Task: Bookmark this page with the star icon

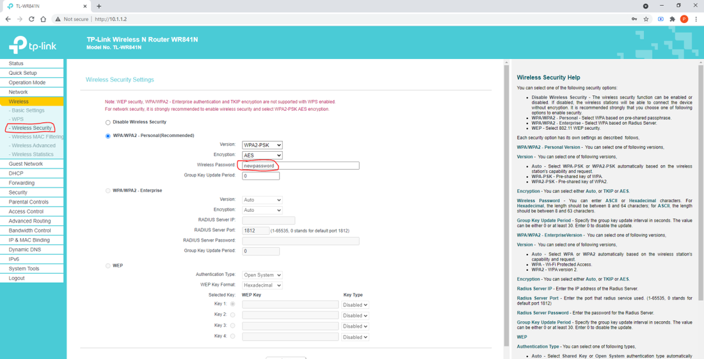Action: [x=646, y=19]
